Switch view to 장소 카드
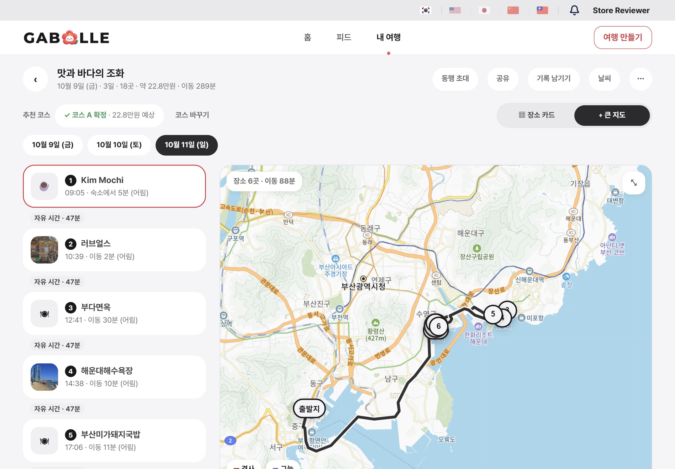Image resolution: width=675 pixels, height=469 pixels. tap(537, 115)
